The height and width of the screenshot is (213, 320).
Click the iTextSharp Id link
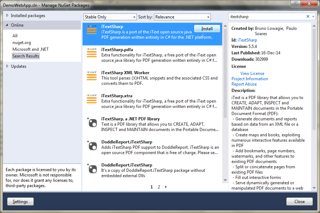tap(247, 40)
